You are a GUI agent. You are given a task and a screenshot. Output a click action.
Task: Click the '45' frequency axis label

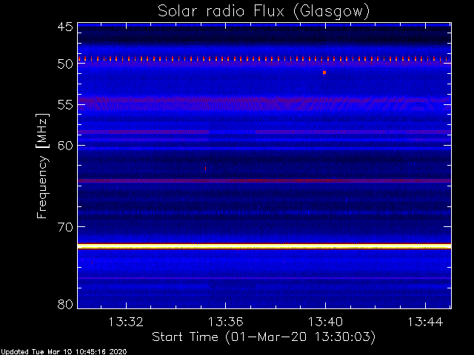pyautogui.click(x=65, y=27)
